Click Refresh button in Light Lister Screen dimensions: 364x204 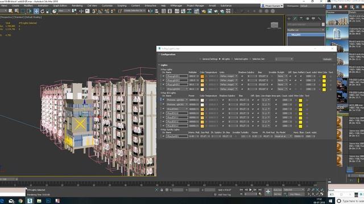327,59
